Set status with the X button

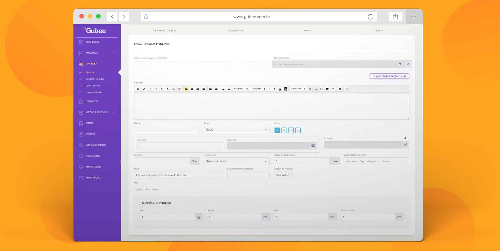(298, 130)
